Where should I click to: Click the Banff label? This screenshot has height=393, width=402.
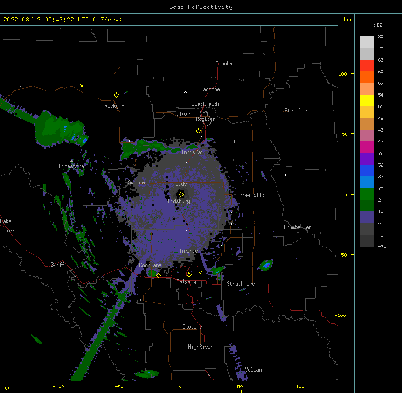point(58,265)
